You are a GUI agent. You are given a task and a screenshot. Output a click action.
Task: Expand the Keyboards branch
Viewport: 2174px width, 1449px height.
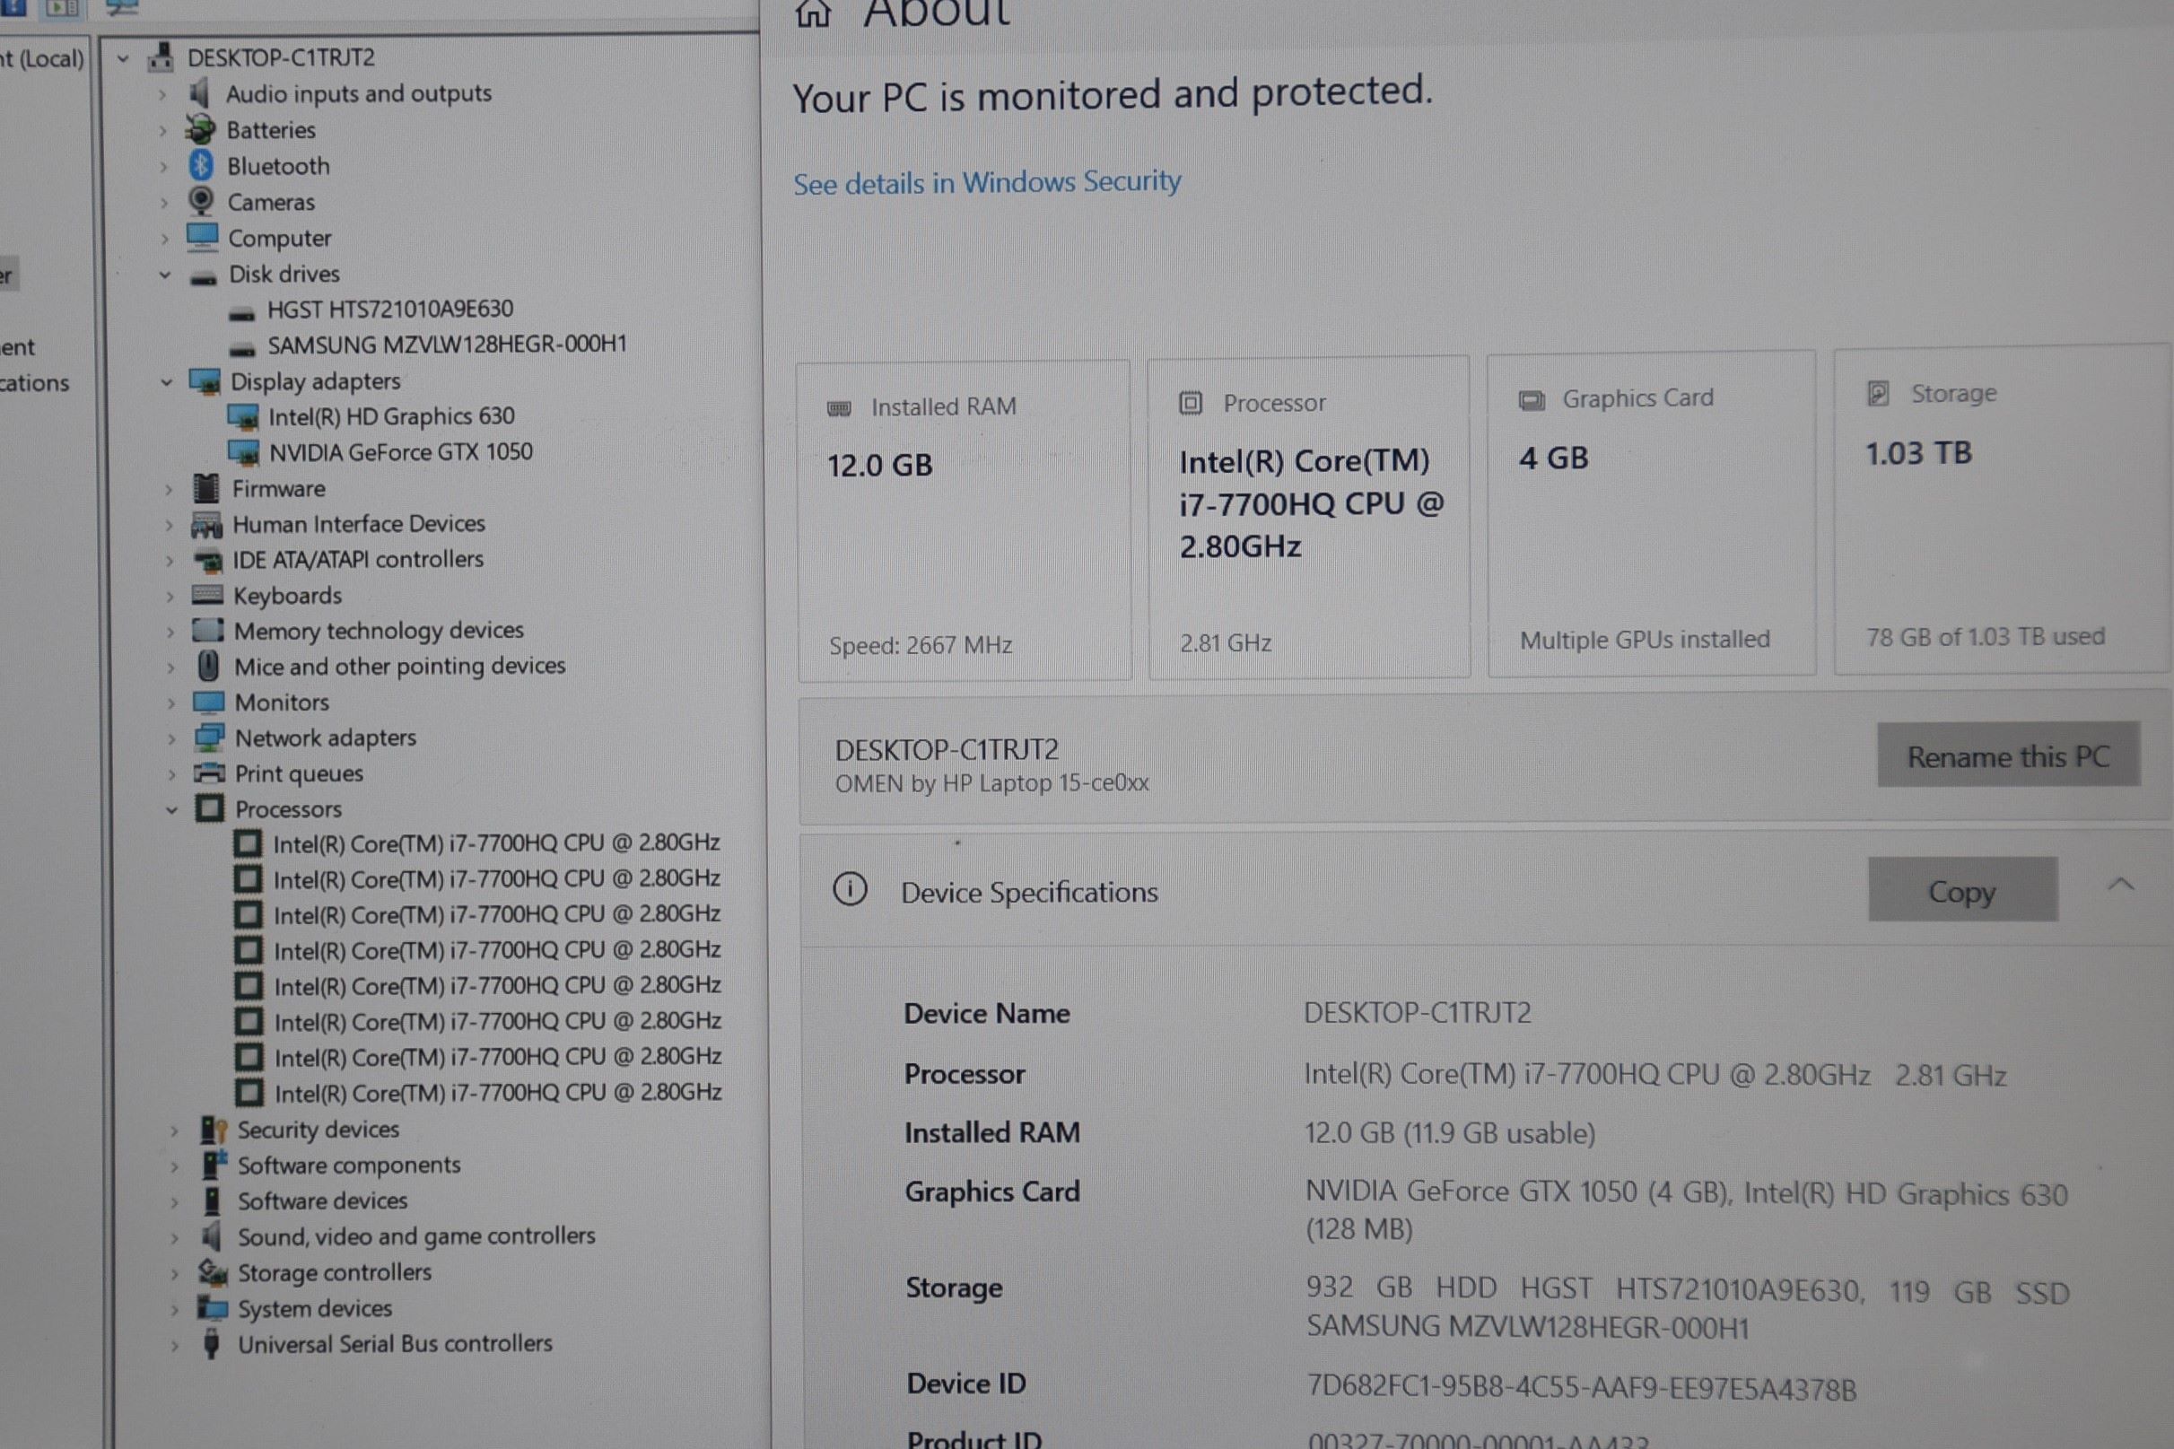(x=169, y=596)
